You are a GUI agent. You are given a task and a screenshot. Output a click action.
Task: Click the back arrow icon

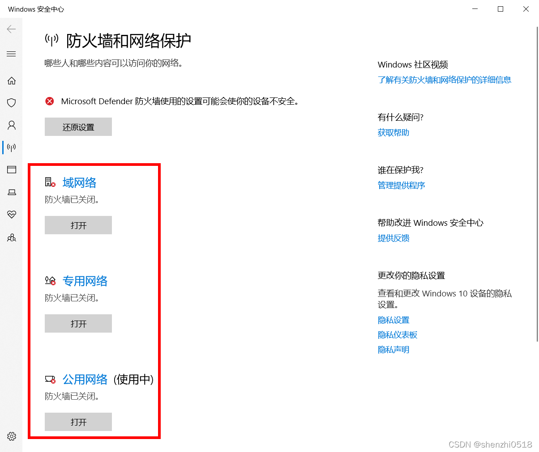pos(11,29)
